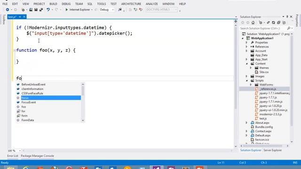Screen dimensions: 301x169
Task: Expand the Images folder
Action: pyautogui.click(x=246, y=76)
